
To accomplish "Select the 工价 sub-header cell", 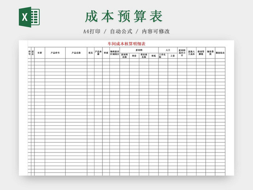I will tap(172, 56).
